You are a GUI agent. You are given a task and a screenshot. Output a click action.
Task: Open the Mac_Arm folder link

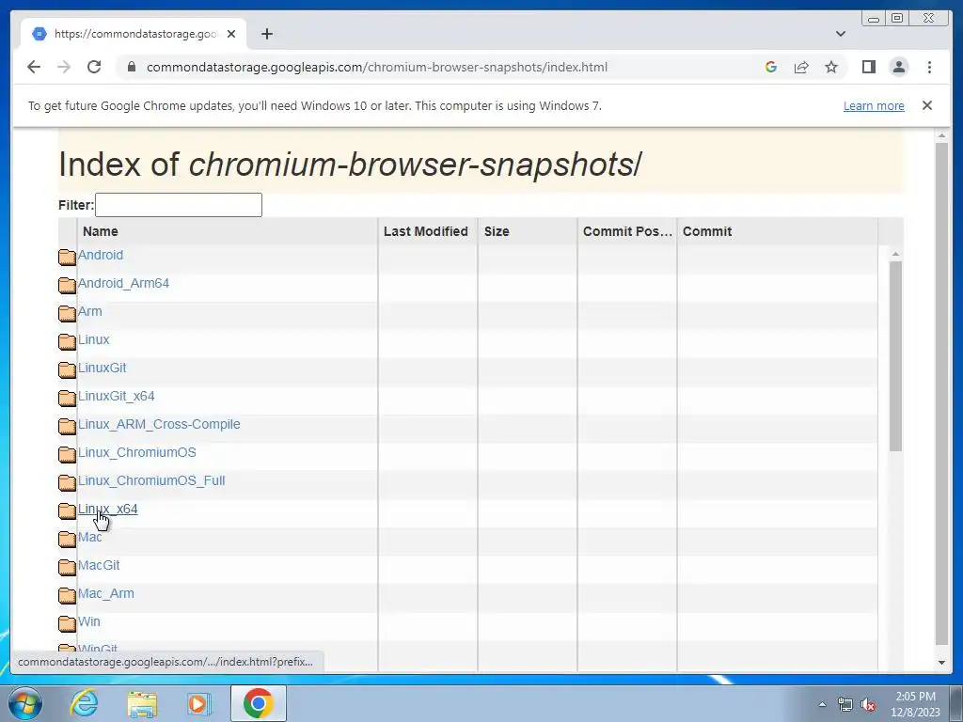coord(105,594)
